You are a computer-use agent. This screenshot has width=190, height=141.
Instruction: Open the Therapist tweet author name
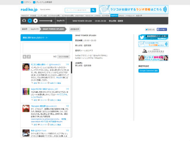[38, 106]
